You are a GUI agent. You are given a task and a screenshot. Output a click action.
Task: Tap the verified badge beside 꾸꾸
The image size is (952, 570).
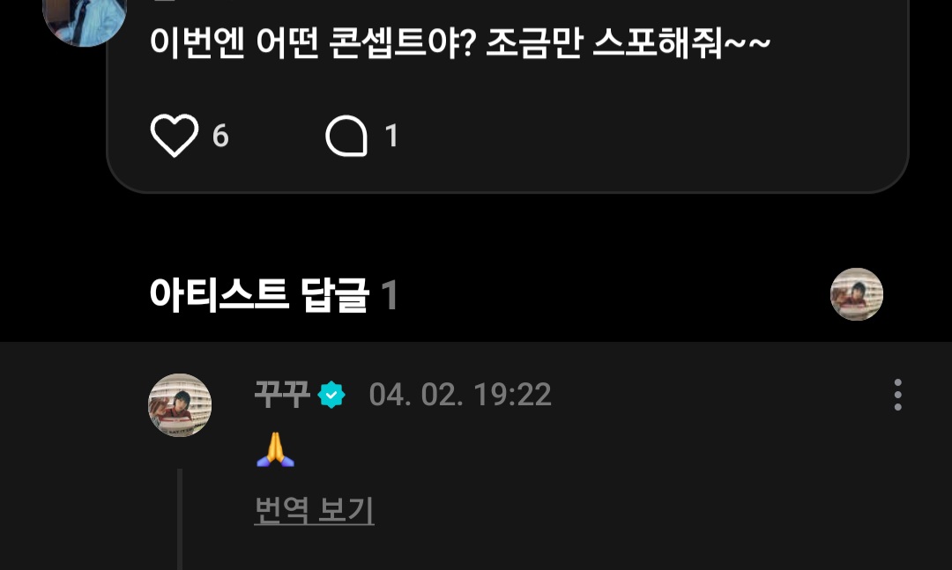tap(331, 395)
